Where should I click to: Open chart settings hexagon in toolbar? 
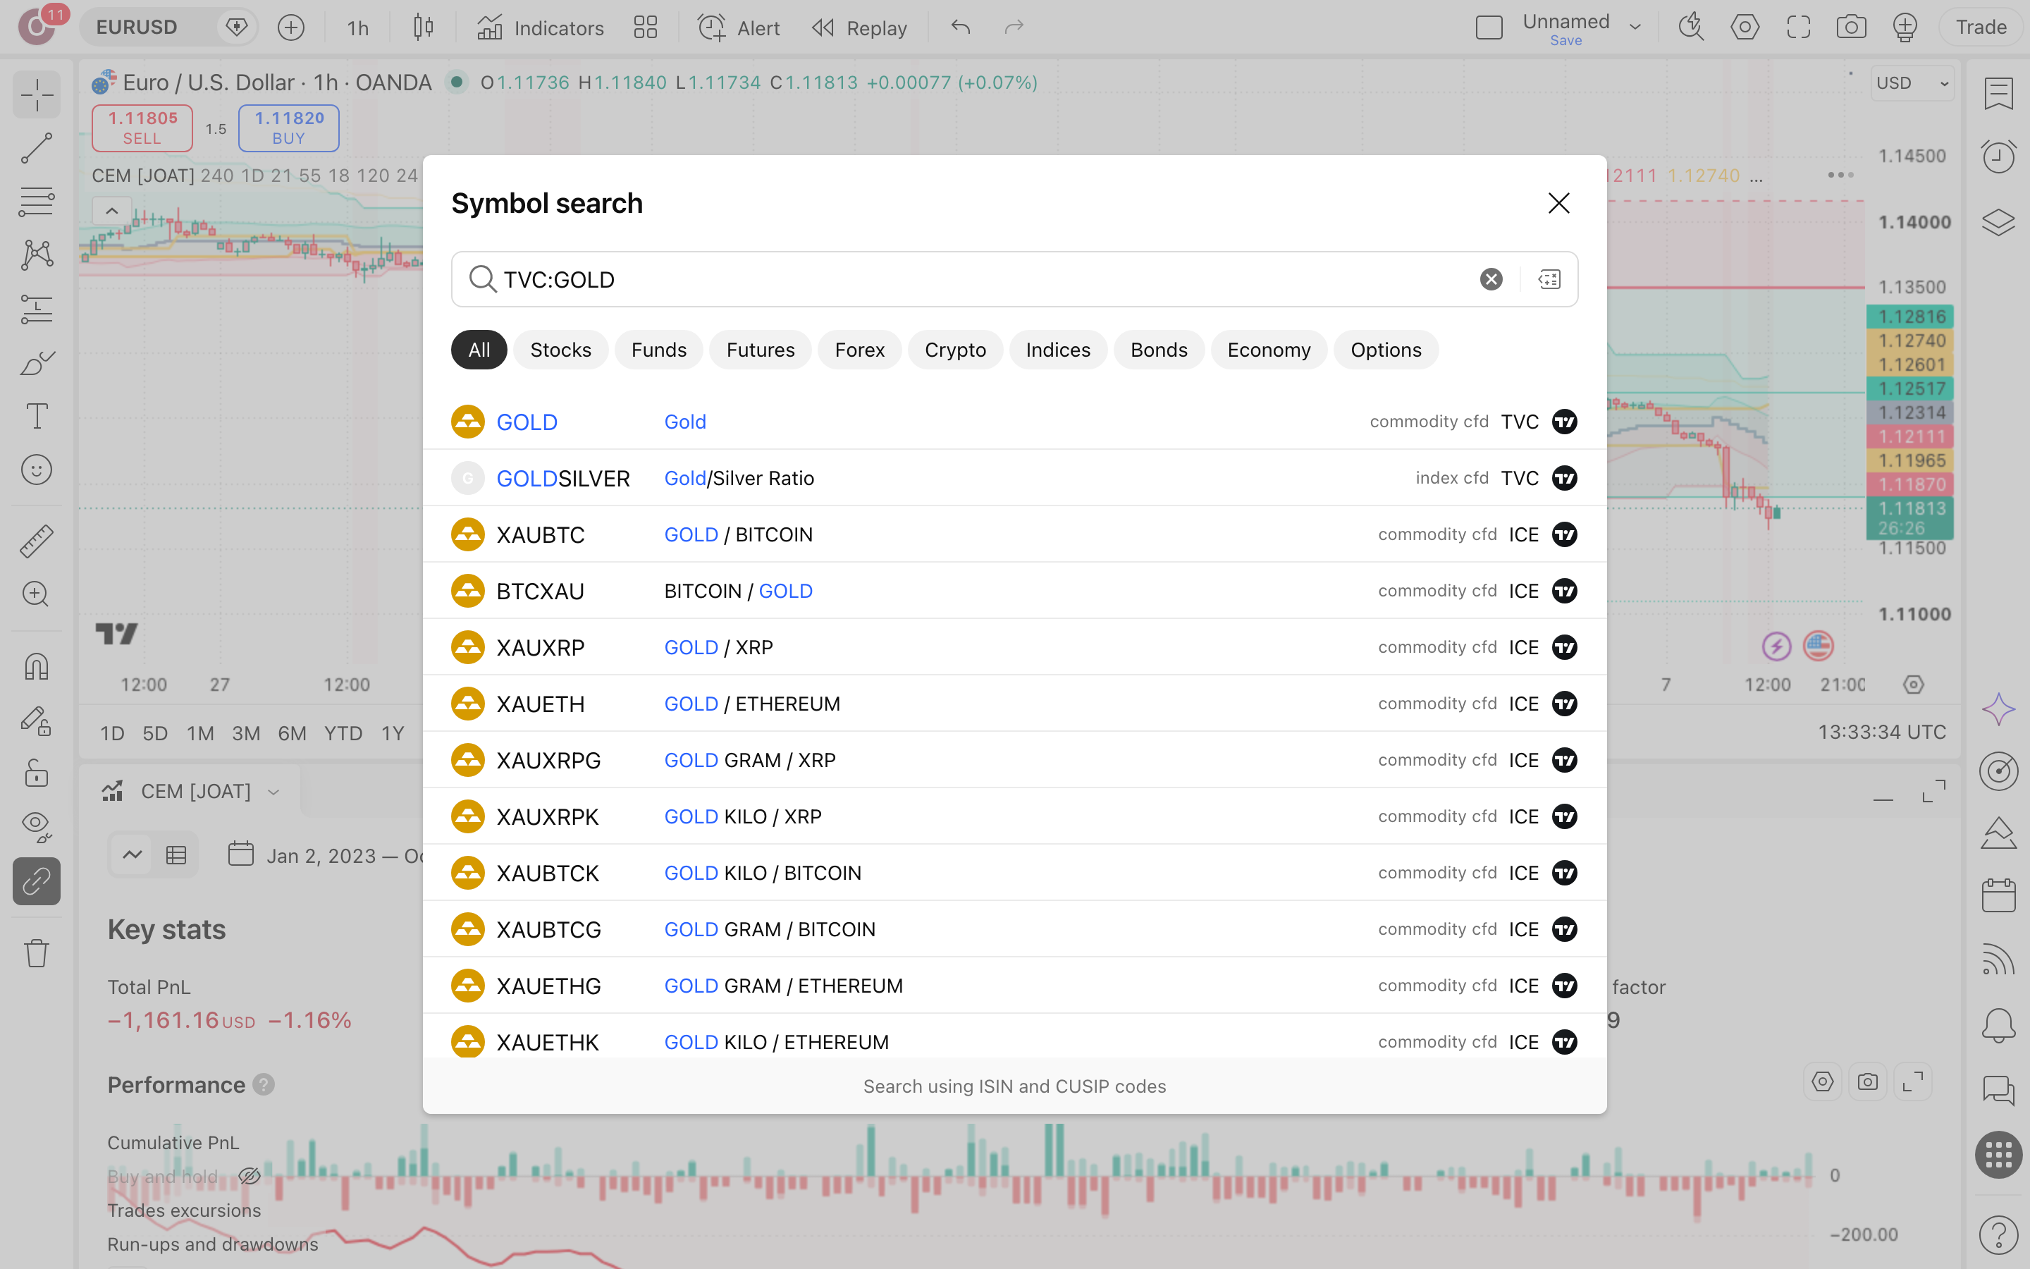[x=1745, y=27]
